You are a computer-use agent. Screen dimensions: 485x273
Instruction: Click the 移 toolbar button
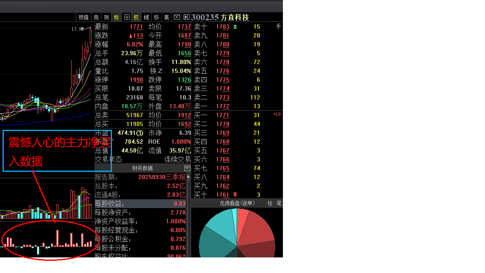click(157, 17)
